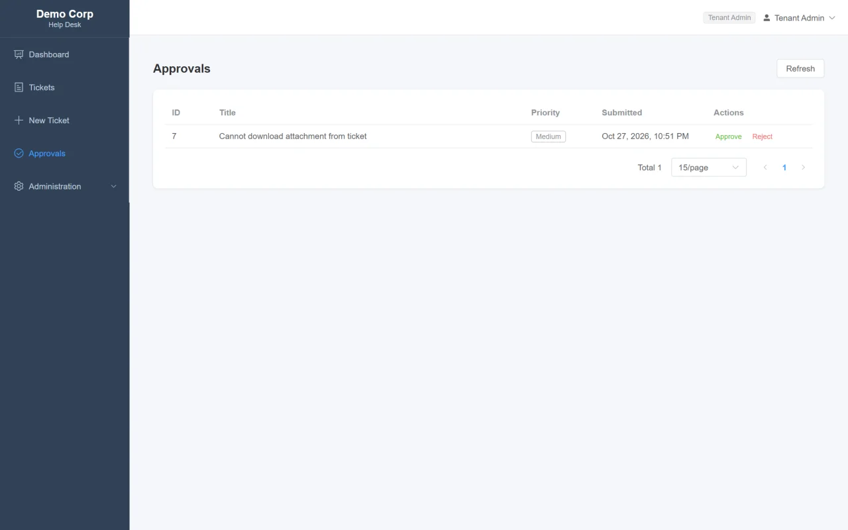
Task: Click the Tickets document icon
Action: pos(19,87)
